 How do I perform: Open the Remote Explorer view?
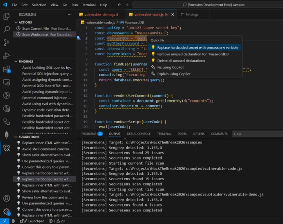click(x=7, y=82)
